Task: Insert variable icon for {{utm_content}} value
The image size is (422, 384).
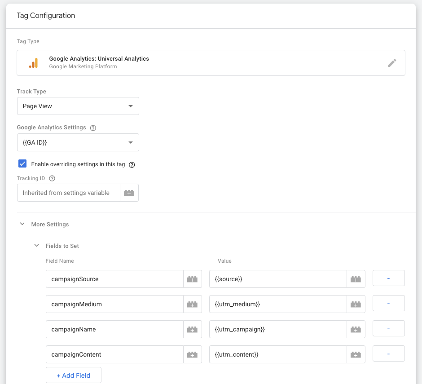Action: [x=356, y=355]
